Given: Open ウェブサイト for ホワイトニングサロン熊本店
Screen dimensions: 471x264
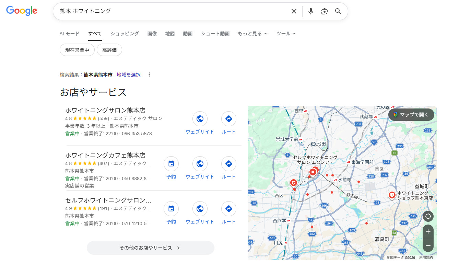Looking at the screenshot, I should click(x=200, y=119).
